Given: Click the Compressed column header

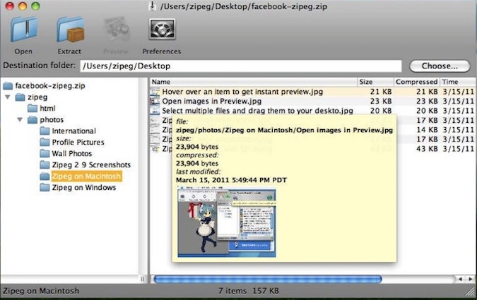Looking at the screenshot, I should pyautogui.click(x=416, y=82).
